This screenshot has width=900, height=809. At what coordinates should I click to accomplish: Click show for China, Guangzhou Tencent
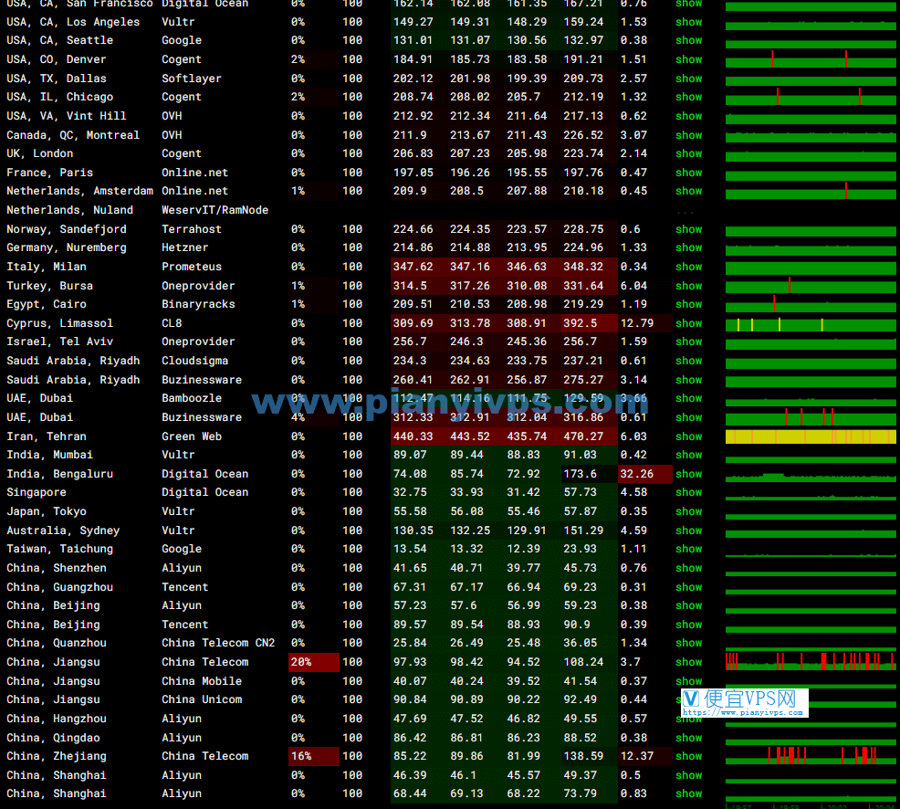[689, 587]
